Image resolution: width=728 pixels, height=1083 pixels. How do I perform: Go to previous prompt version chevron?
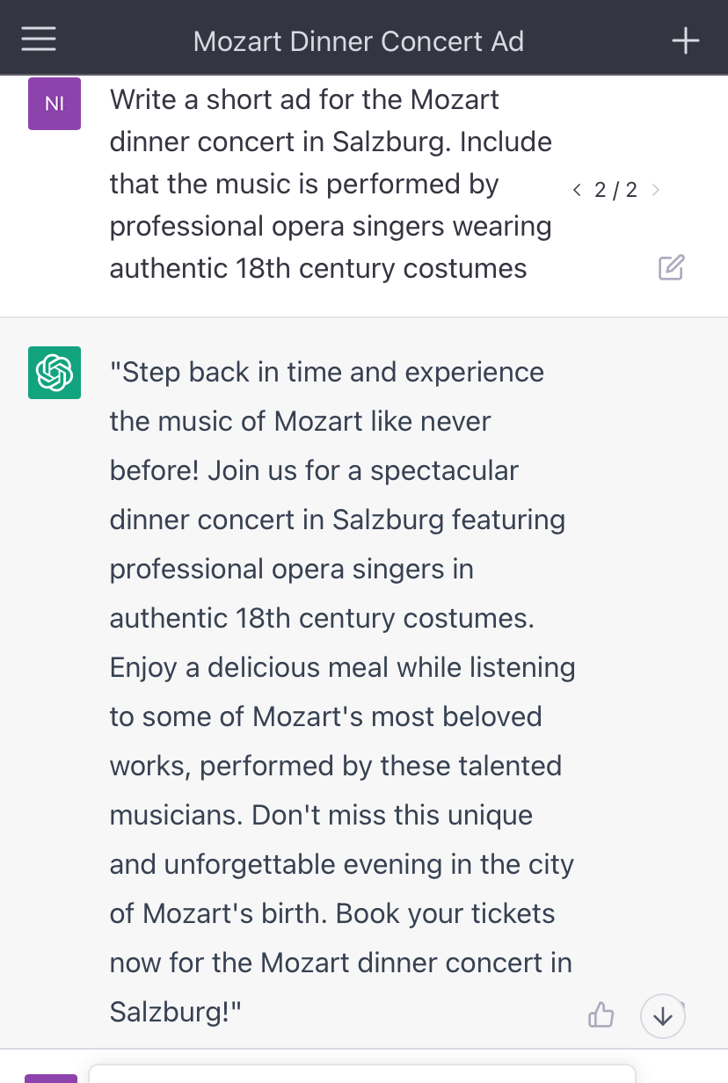coord(577,190)
